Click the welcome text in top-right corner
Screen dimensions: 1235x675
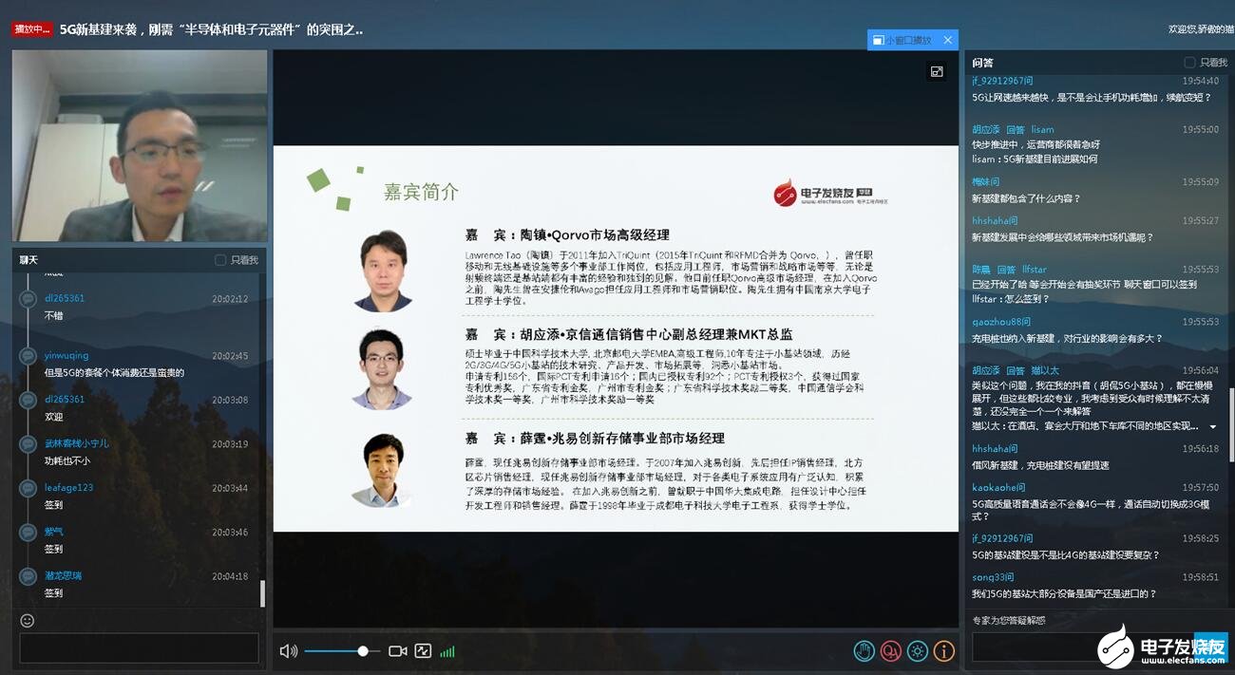(x=1201, y=29)
